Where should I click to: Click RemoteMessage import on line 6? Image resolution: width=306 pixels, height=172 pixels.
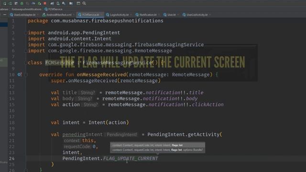coord(100,51)
